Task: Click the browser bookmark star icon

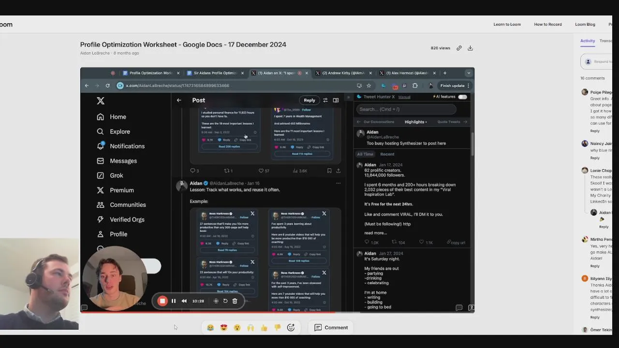Action: click(x=368, y=86)
